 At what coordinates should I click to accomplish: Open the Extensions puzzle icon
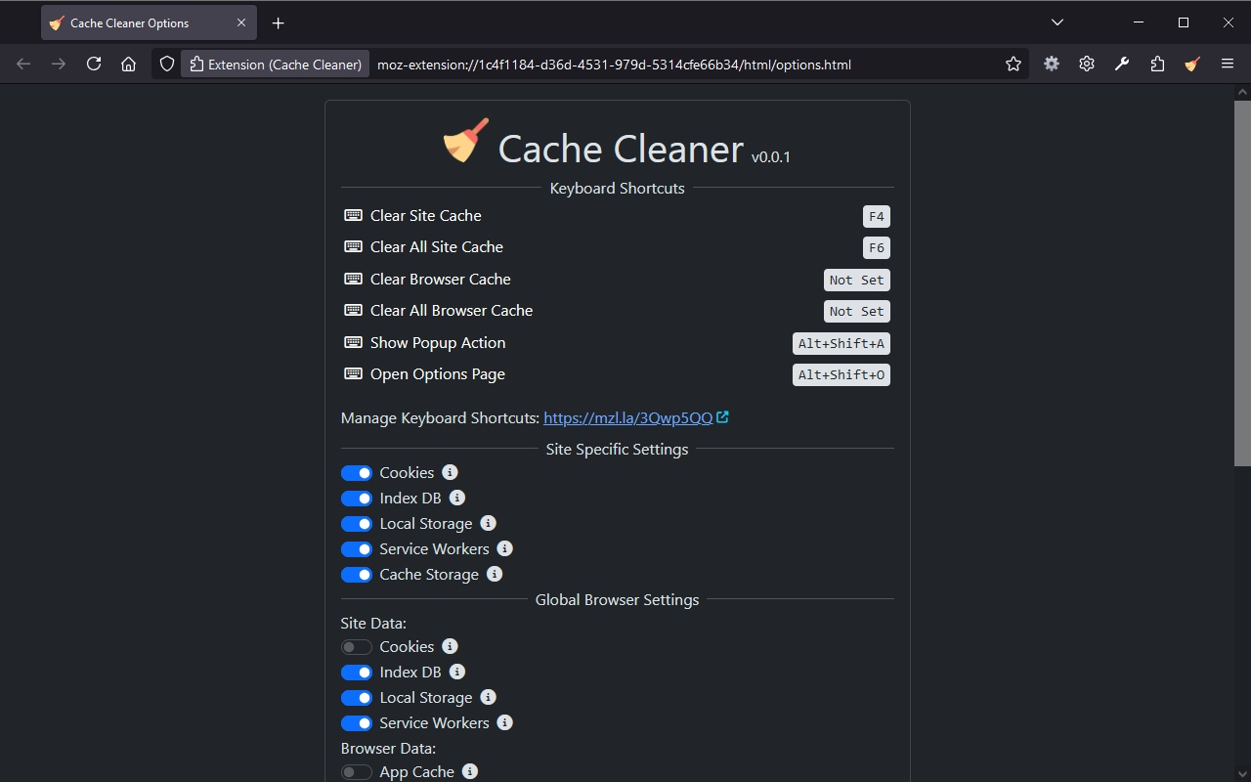tap(1157, 64)
